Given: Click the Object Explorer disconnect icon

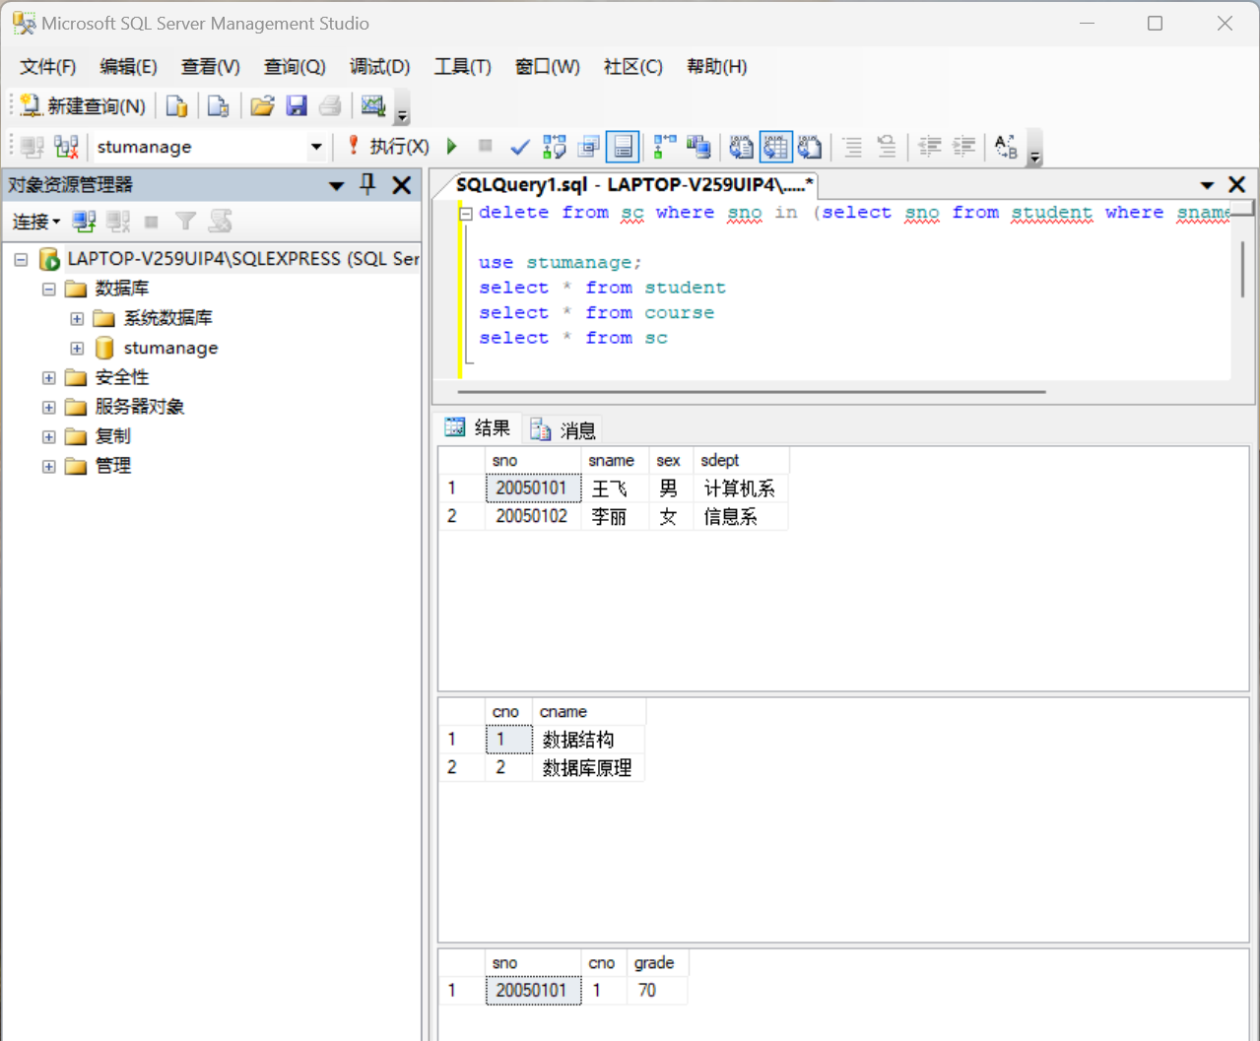Looking at the screenshot, I should [x=118, y=222].
